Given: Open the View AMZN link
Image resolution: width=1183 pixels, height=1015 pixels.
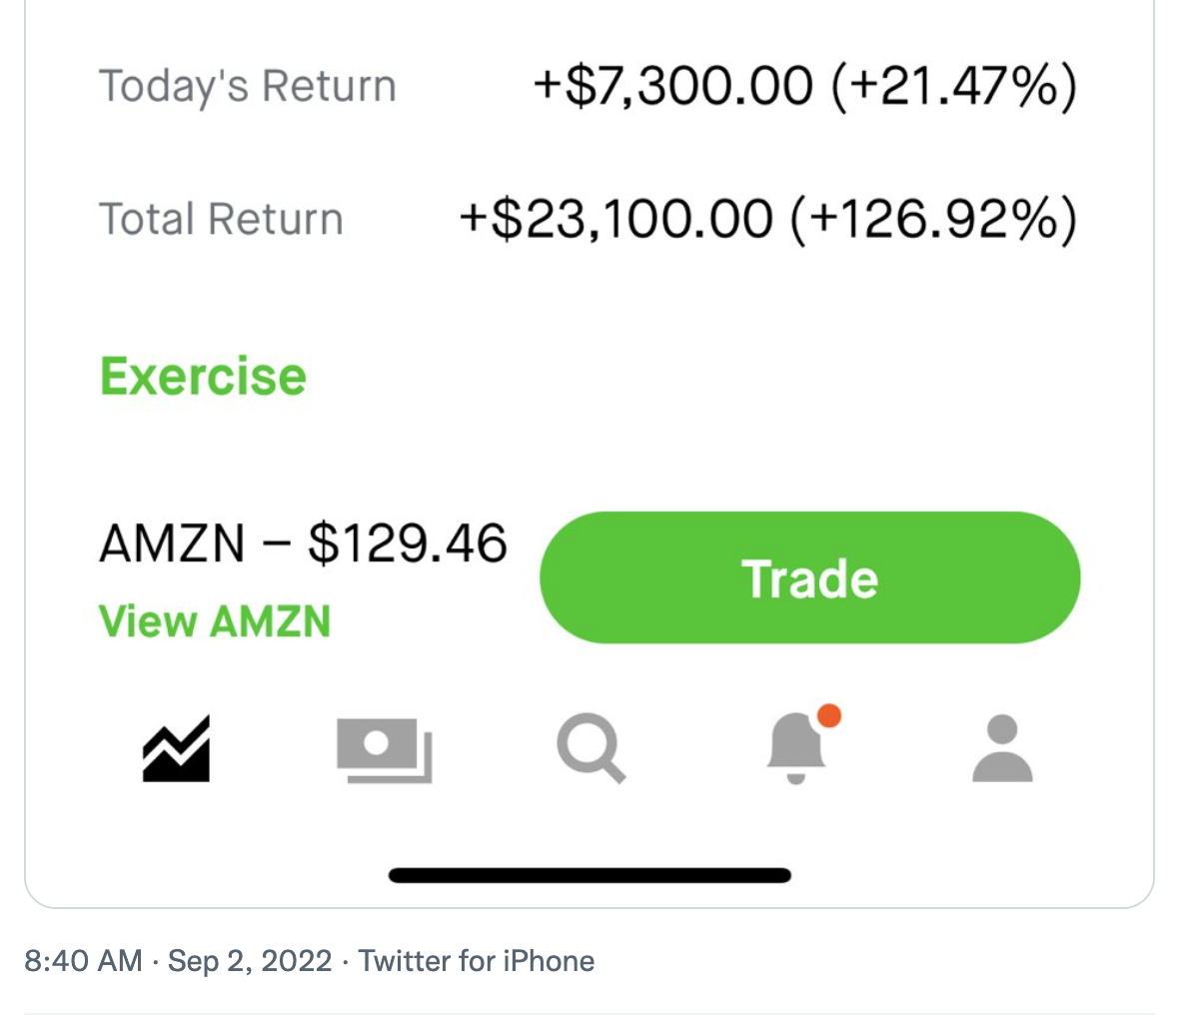Looking at the screenshot, I should pos(215,621).
